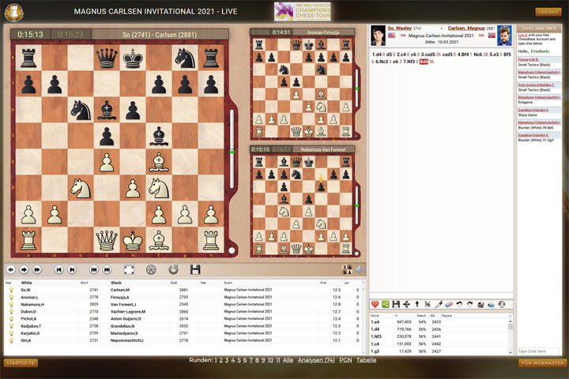
Task: Flip board using white circle at corner
Action: pos(232,250)
